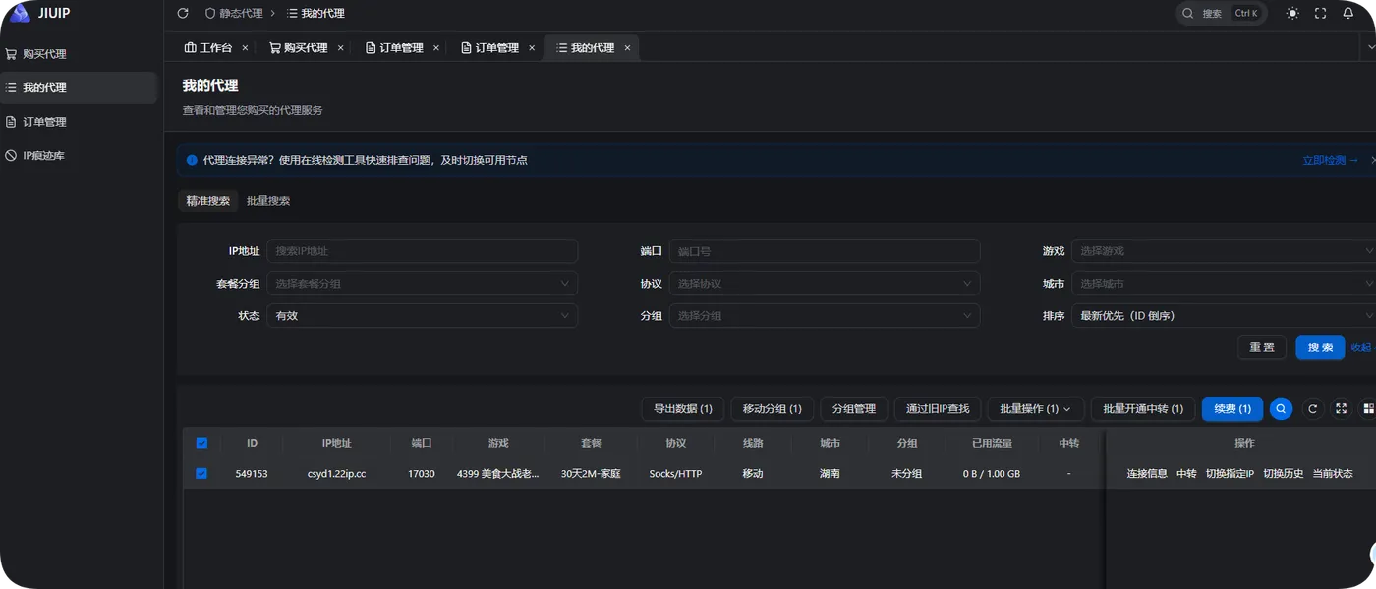This screenshot has width=1376, height=589.
Task: Switch to the first 订单管理 tab
Action: click(394, 47)
